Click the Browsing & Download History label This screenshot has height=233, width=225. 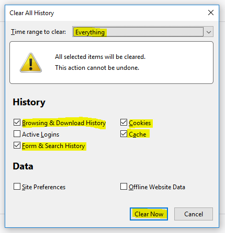(64, 123)
